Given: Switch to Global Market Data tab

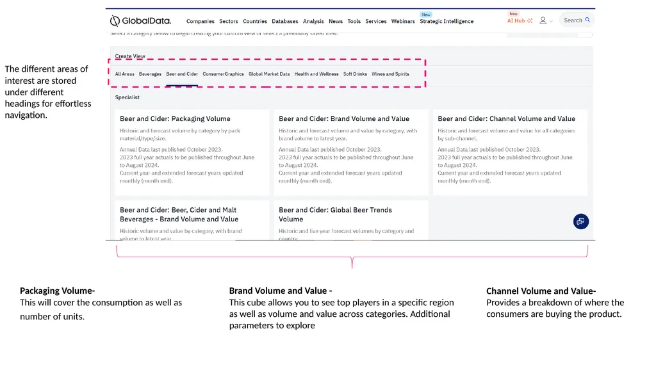Looking at the screenshot, I should coord(269,74).
